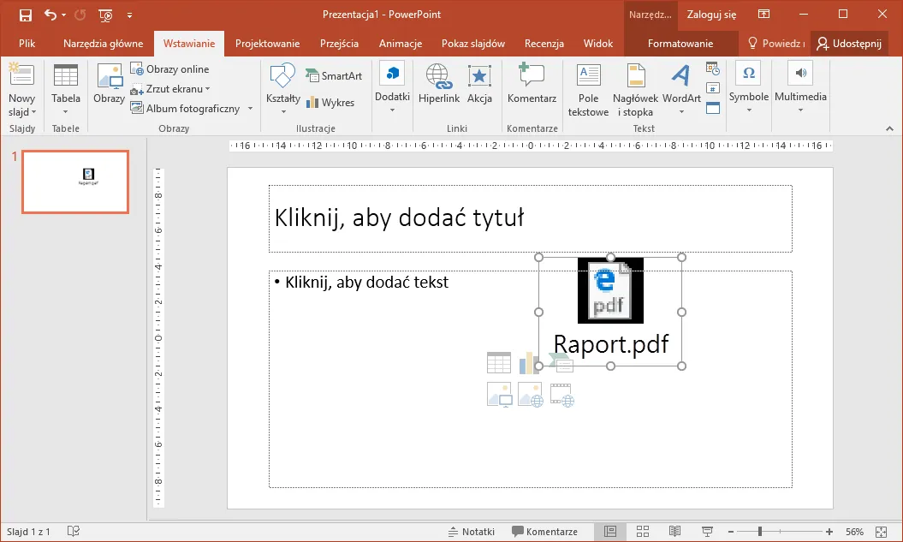Open the Multimedia dropdown

(800, 87)
